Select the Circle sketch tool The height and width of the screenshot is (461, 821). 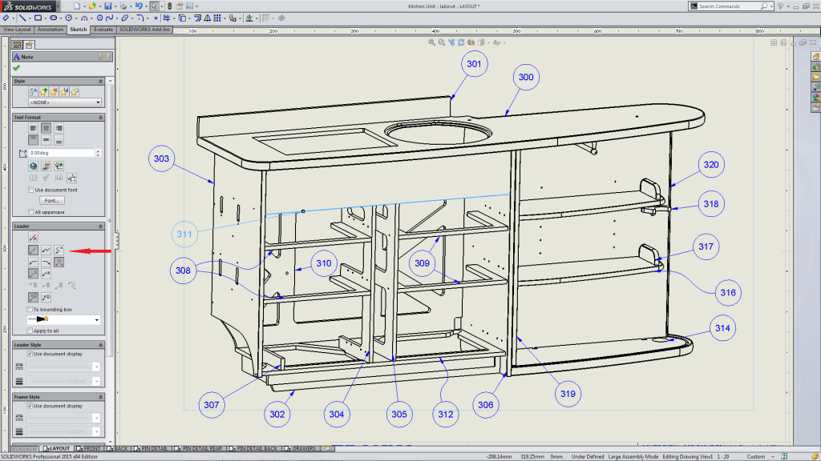coord(69,18)
